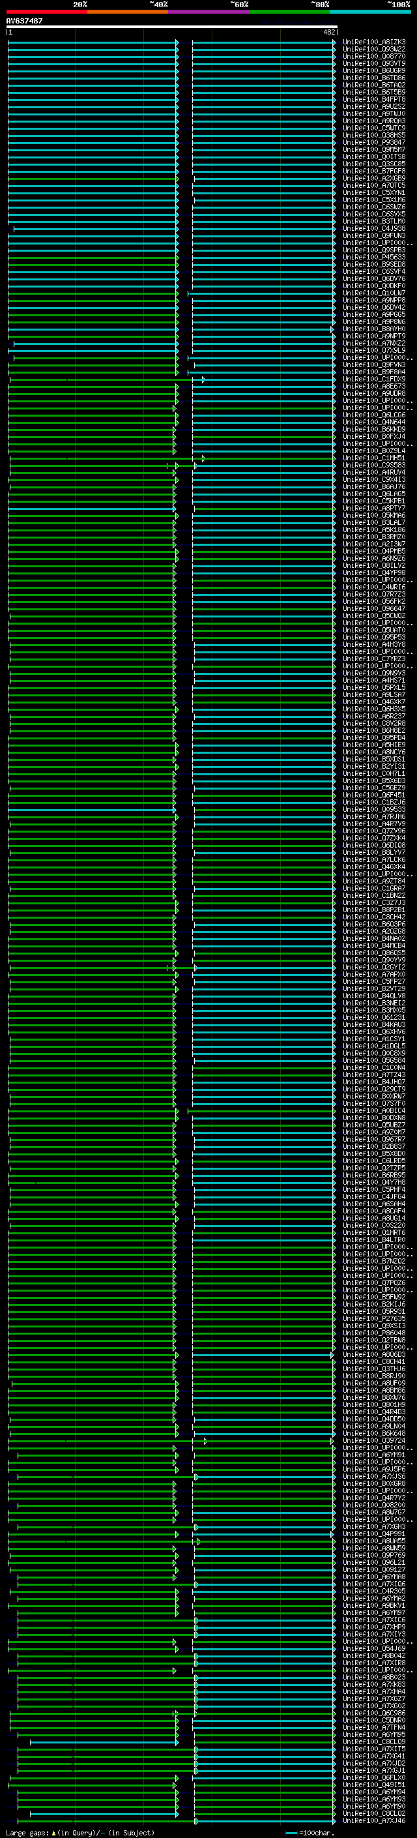
Task: Select the UniRef100_A4R7V9 label
Action: click(373, 823)
